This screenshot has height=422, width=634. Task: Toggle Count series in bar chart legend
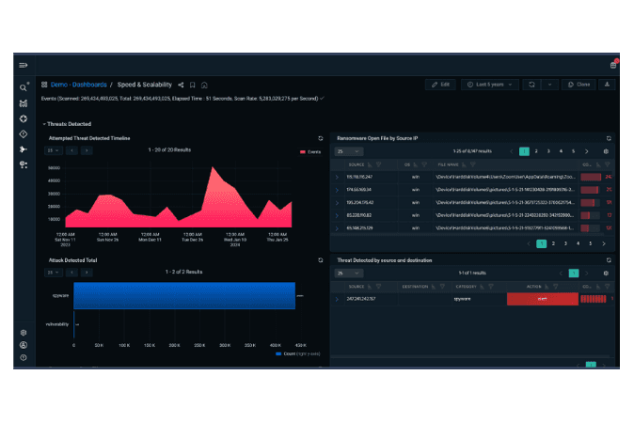tap(297, 353)
